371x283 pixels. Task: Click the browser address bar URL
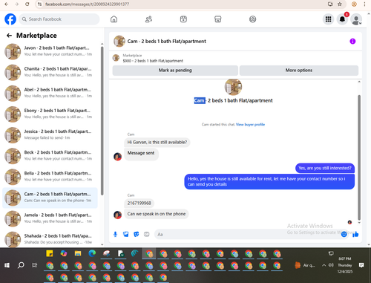pyautogui.click(x=87, y=4)
